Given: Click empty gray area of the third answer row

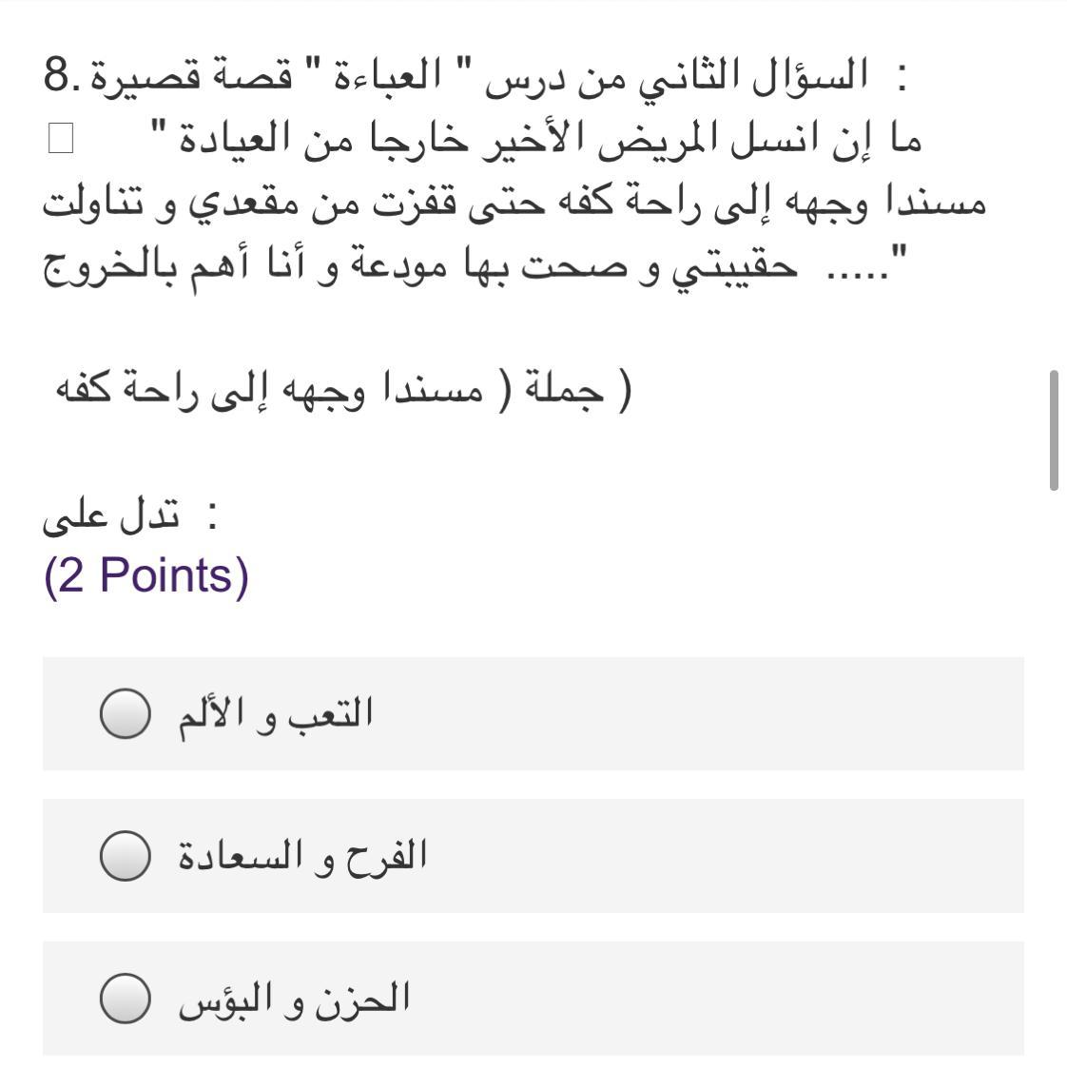Looking at the screenshot, I should click(713, 999).
